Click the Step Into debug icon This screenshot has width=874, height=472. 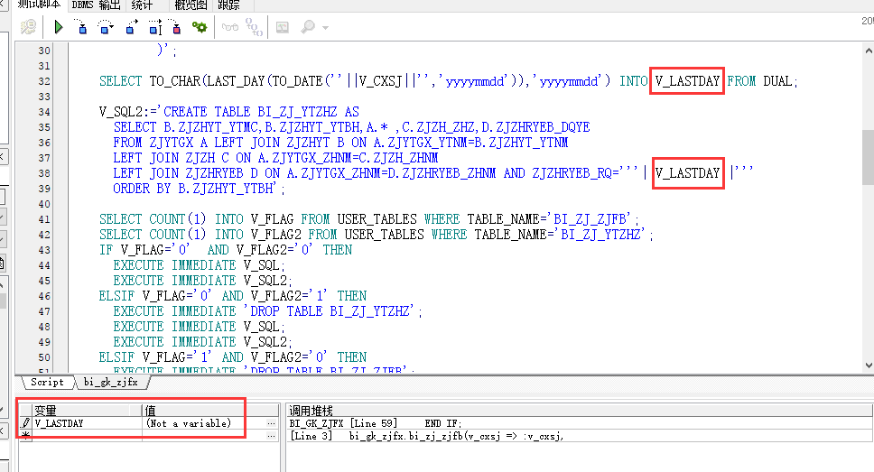click(x=81, y=27)
